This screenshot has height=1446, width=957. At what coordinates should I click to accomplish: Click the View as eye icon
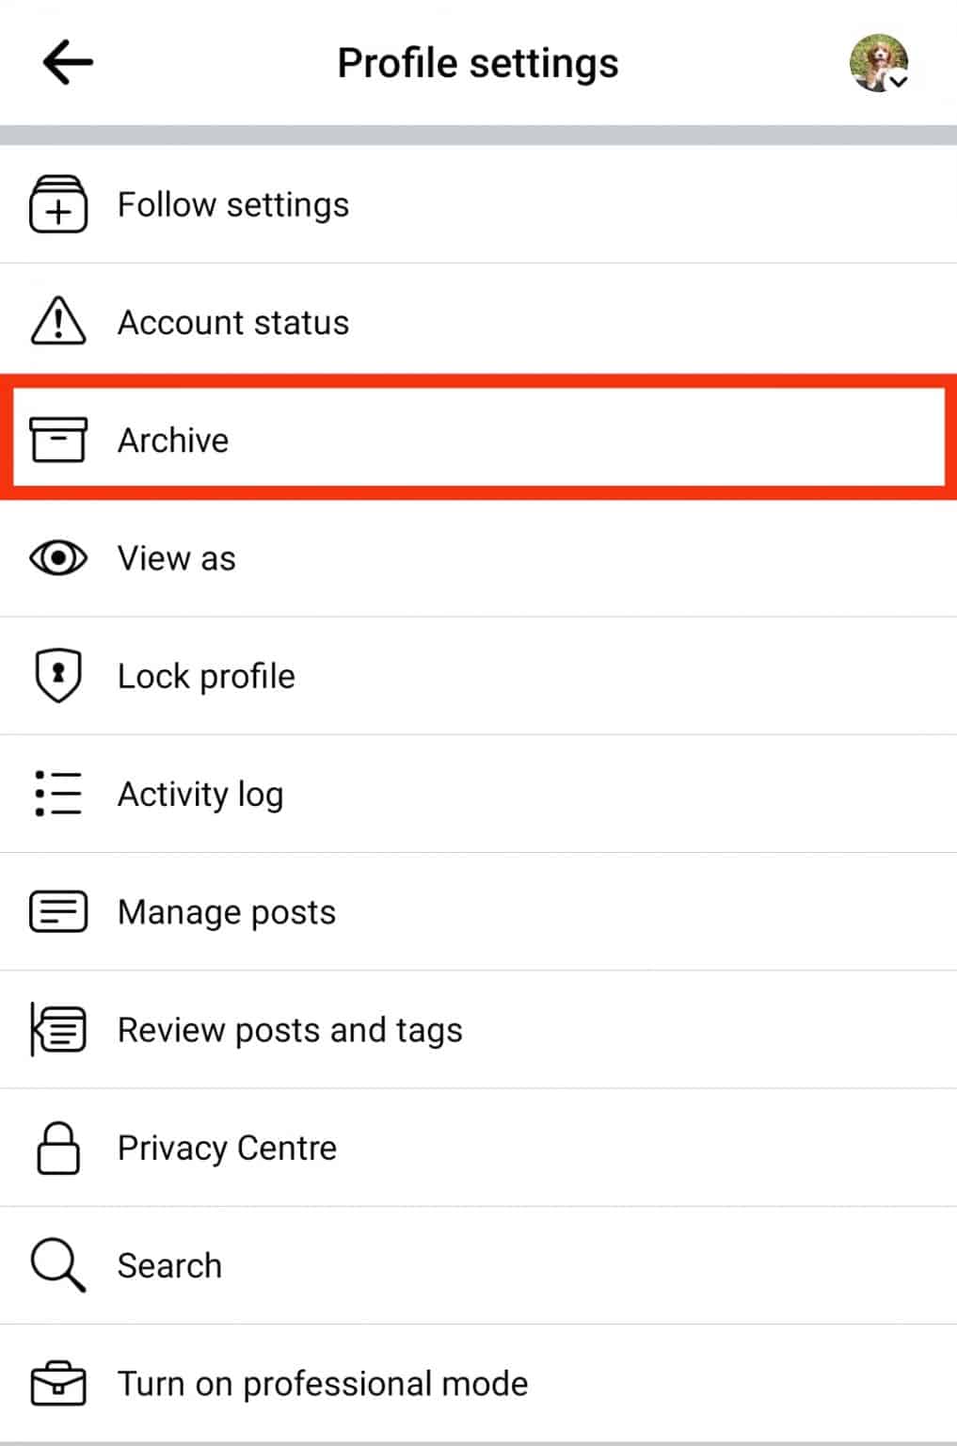[58, 558]
